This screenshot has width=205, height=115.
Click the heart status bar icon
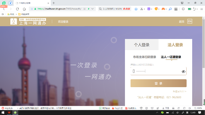click(152, 108)
